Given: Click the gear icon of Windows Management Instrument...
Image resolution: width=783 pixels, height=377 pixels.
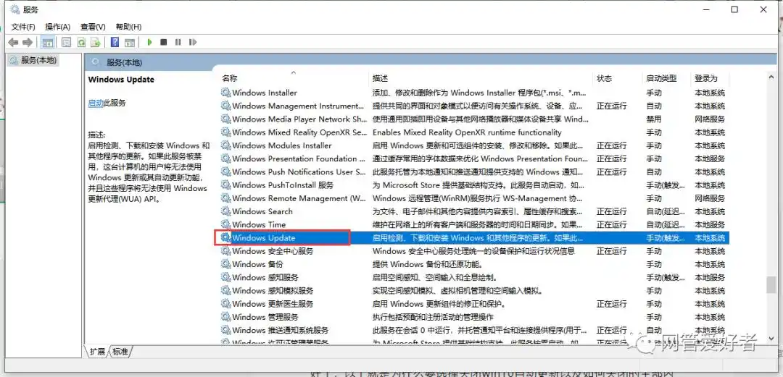Looking at the screenshot, I should pos(225,106).
